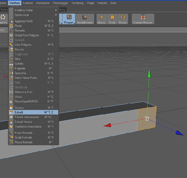Open the Poligoni mode dropdown arrow
The height and width of the screenshot is (178, 187).
74,23
